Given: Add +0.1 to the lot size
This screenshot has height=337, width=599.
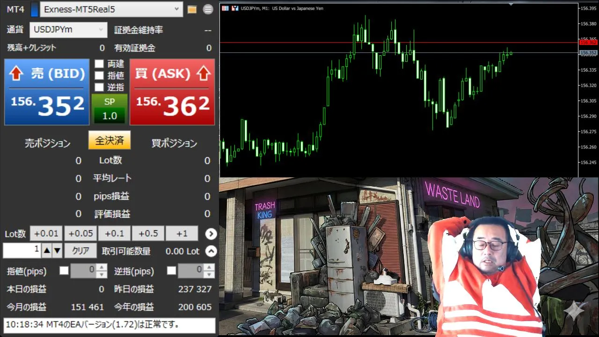Looking at the screenshot, I should point(114,233).
